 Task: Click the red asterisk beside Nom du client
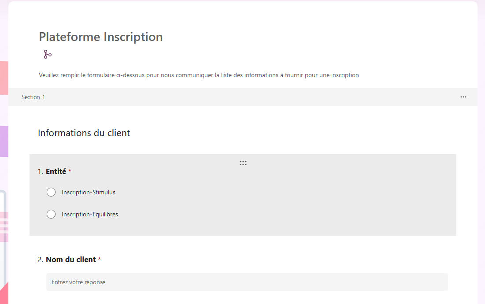click(x=100, y=259)
